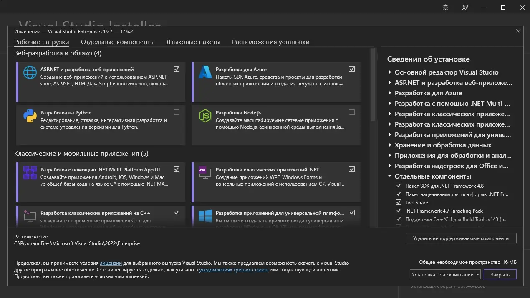This screenshot has height=298, width=530.
Task: Expand the Разработка для Azure details node
Action: coord(390,93)
